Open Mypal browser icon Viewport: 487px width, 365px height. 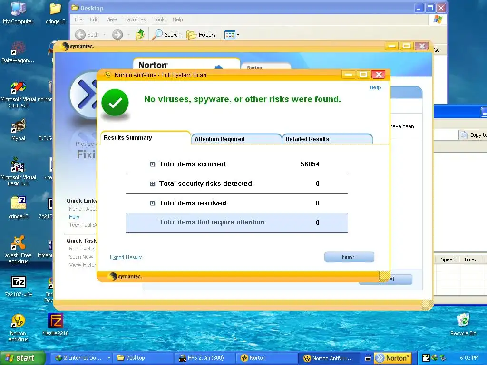[18, 130]
